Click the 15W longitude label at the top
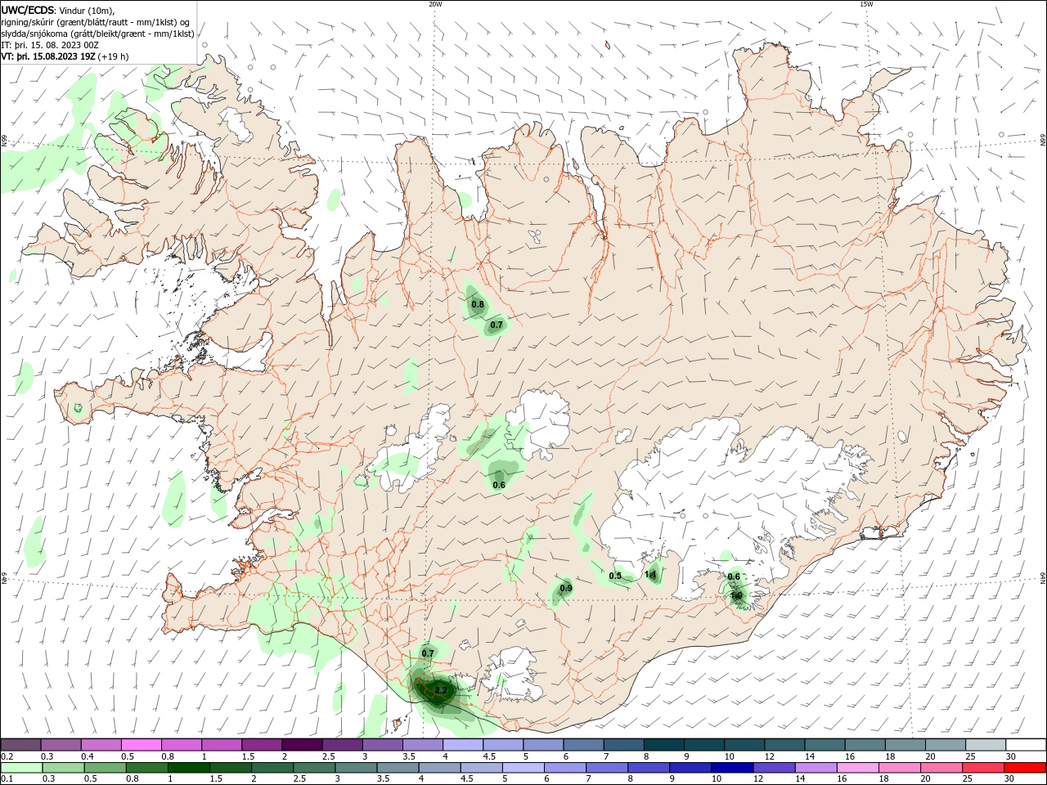Image resolution: width=1047 pixels, height=785 pixels. 866,4
